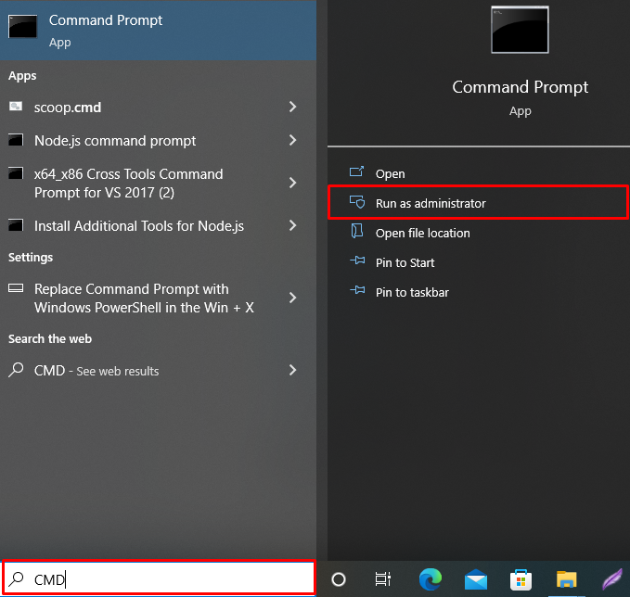Expand Install Additional Tools for Node.js arrow
The image size is (630, 597).
(293, 225)
